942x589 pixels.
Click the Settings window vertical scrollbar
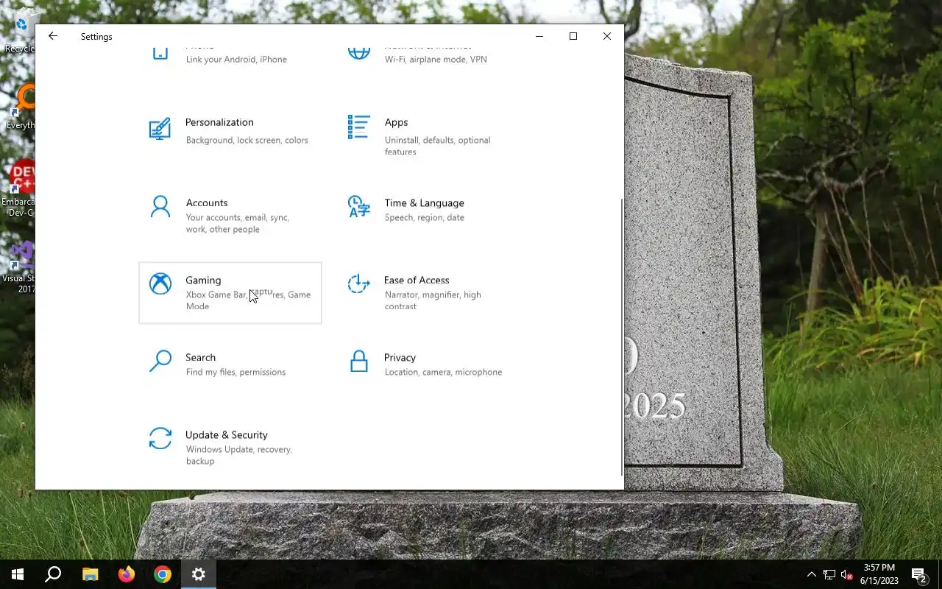[622, 336]
